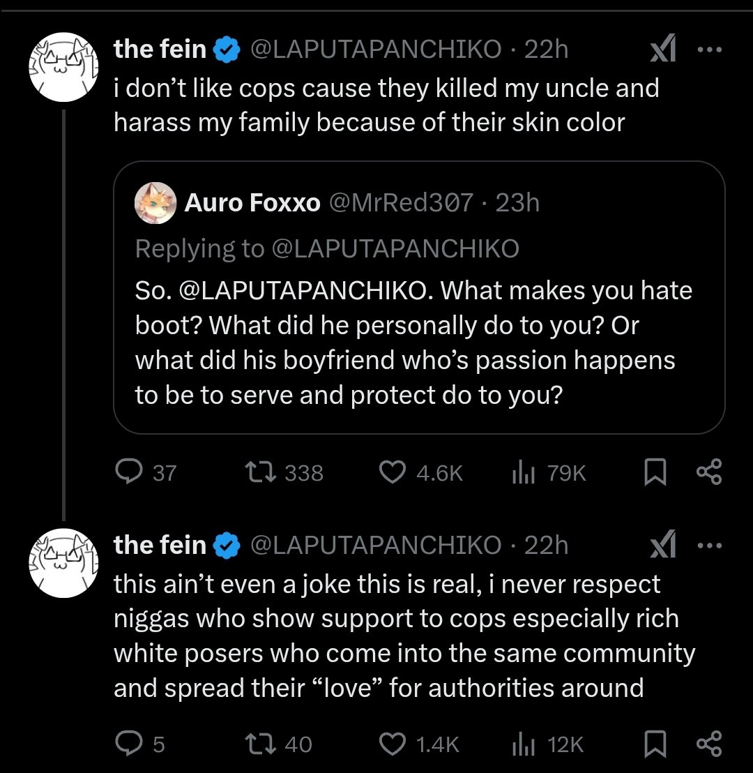The height and width of the screenshot is (773, 753).
Task: Click the Grok icon on second tweet
Action: tap(663, 544)
